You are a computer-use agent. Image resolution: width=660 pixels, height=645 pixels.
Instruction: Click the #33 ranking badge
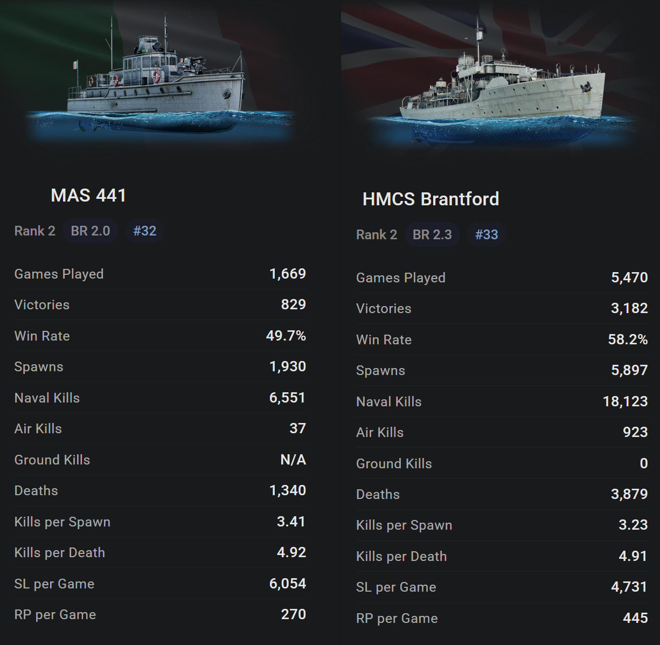(487, 235)
